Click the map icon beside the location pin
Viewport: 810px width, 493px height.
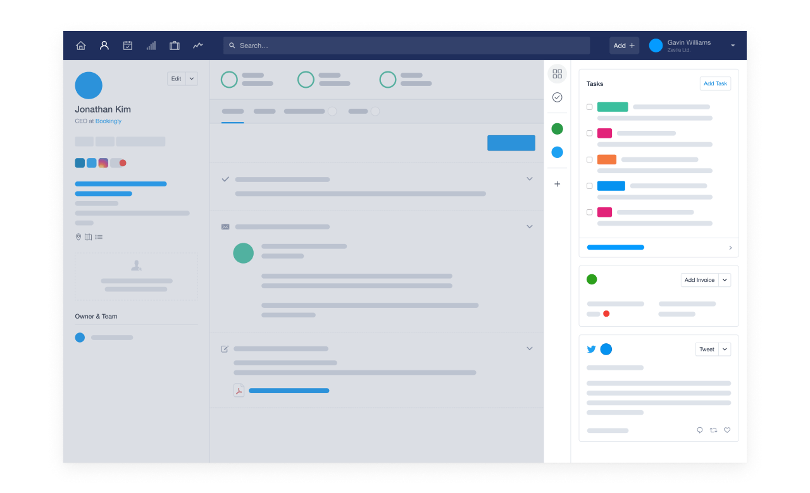pyautogui.click(x=89, y=237)
